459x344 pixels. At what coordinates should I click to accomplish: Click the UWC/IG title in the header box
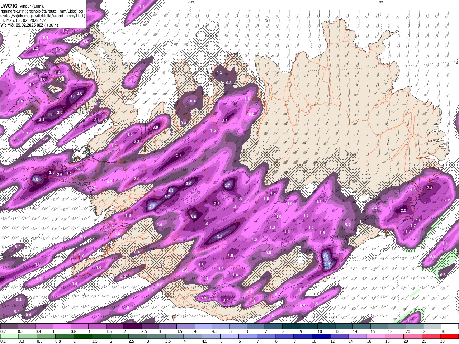pyautogui.click(x=9, y=6)
